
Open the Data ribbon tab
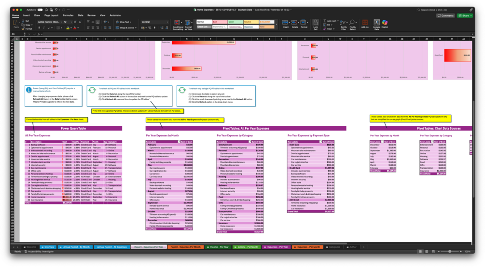point(81,15)
